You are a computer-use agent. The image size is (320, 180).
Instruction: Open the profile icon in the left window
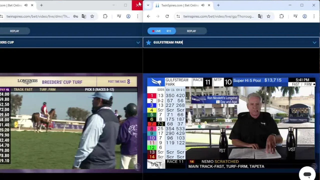[x=128, y=16]
